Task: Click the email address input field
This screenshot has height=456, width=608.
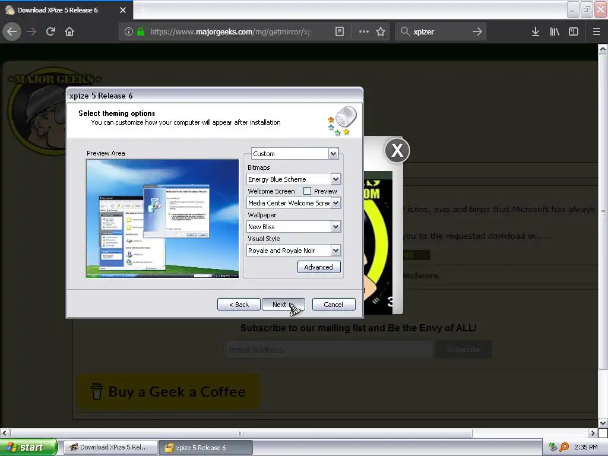Action: [329, 349]
